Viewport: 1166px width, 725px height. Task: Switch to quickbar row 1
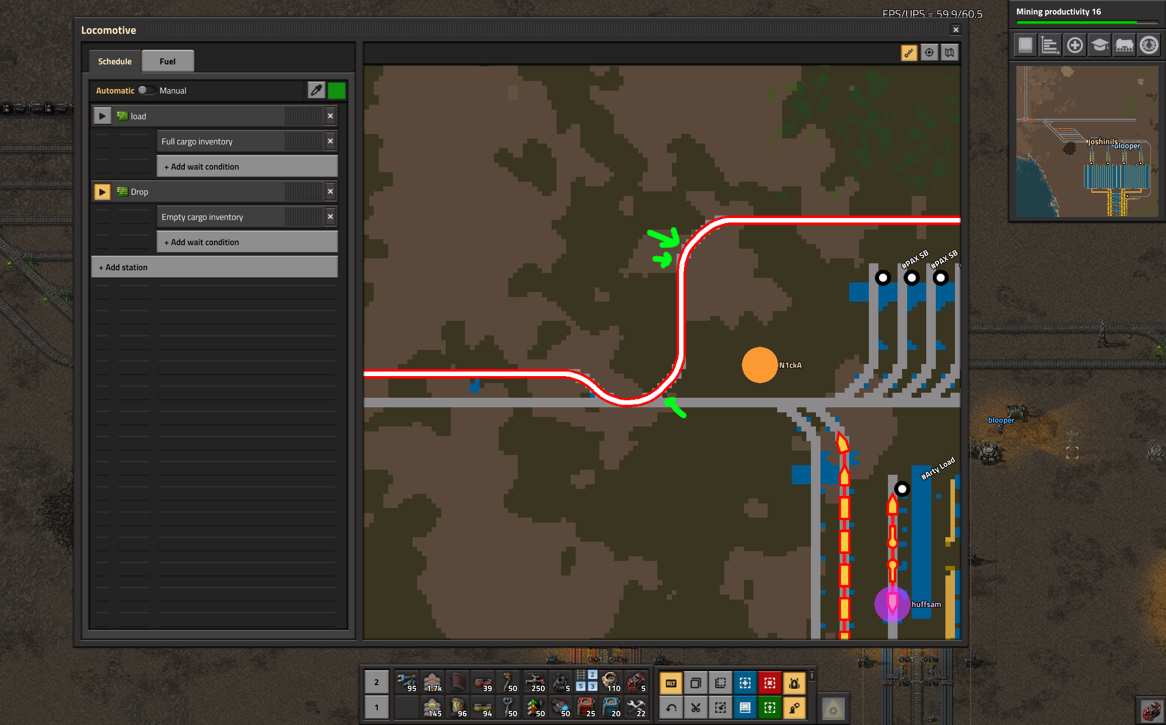pos(376,707)
